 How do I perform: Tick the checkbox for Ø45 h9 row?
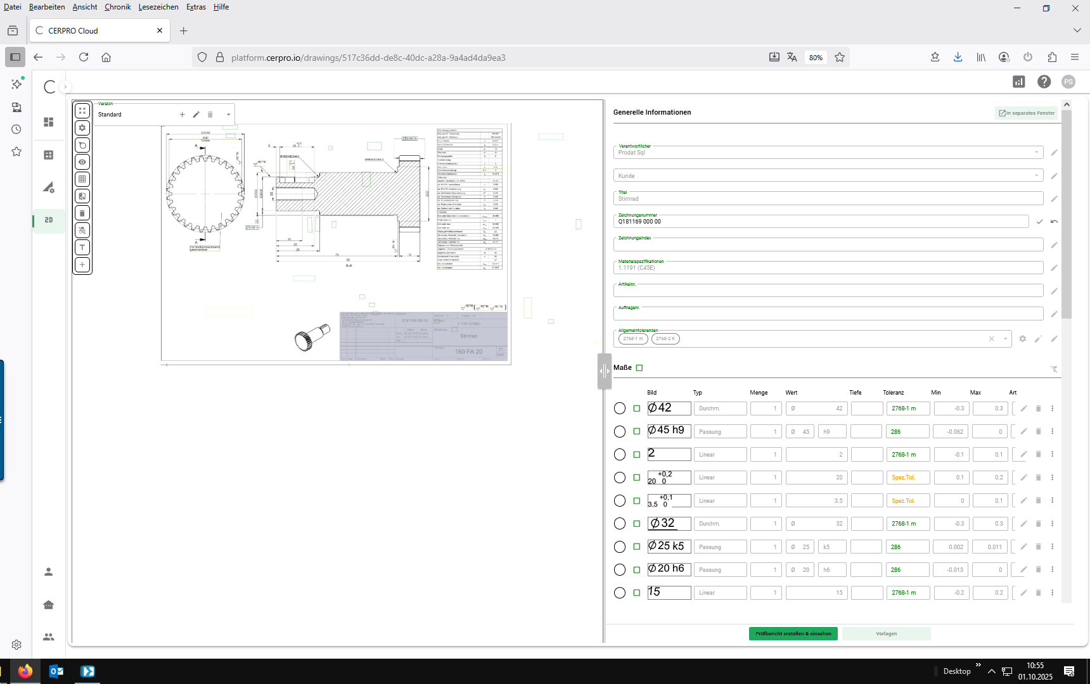637,432
